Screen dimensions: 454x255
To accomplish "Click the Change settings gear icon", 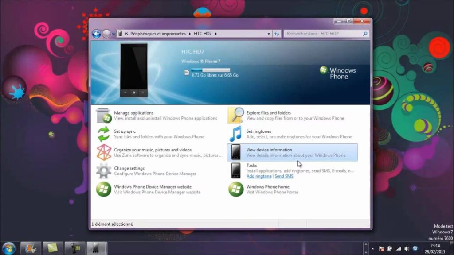I will (x=104, y=171).
